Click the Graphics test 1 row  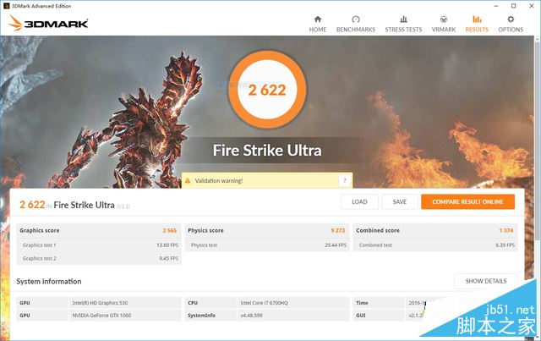point(99,245)
